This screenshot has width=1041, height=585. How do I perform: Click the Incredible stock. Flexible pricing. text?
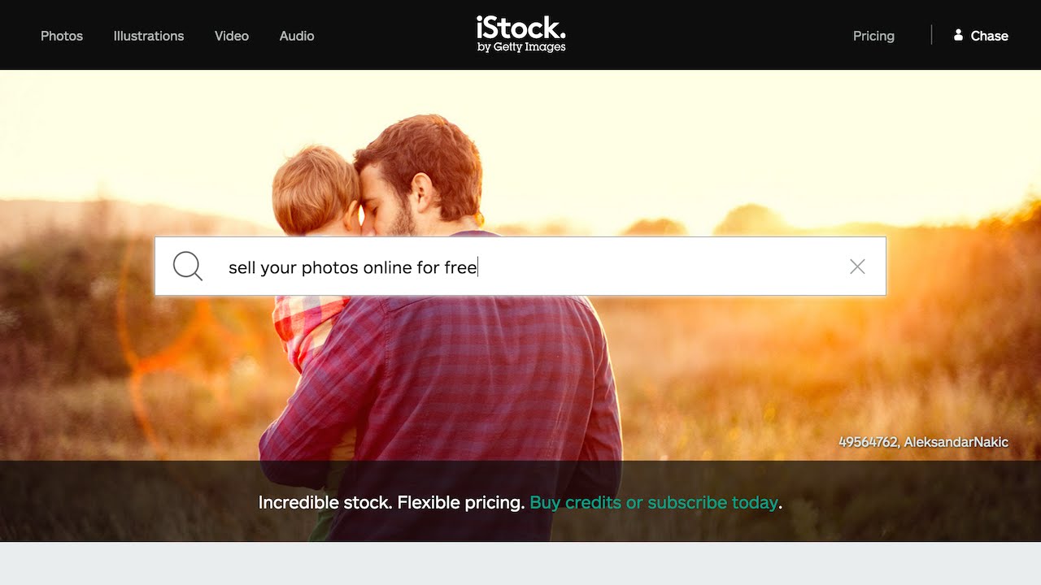coord(391,502)
